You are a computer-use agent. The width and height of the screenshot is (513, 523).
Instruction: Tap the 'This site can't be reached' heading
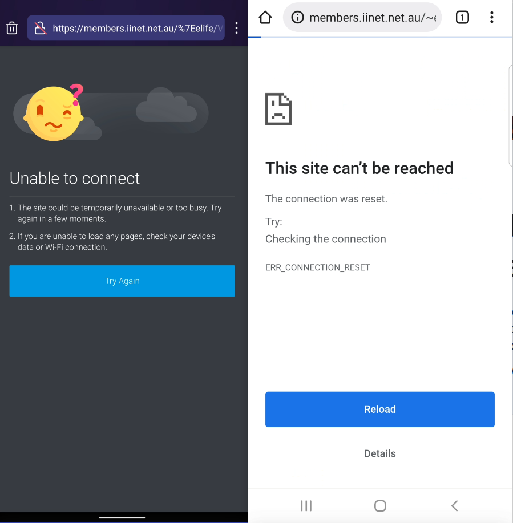point(359,168)
